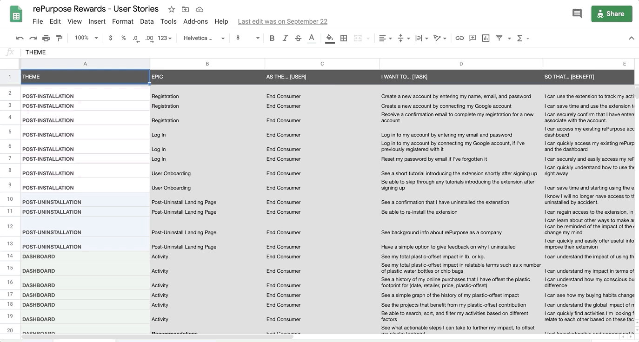
Task: Open the Borders tool
Action: tap(344, 38)
